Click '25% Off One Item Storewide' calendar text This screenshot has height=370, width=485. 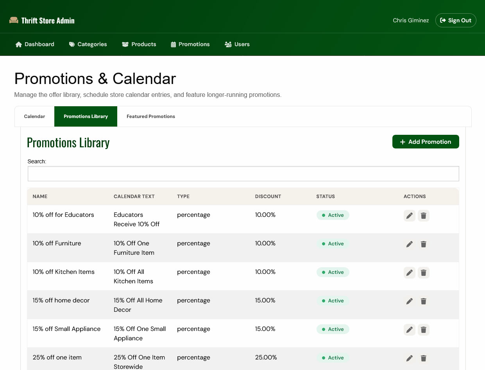[140, 362]
